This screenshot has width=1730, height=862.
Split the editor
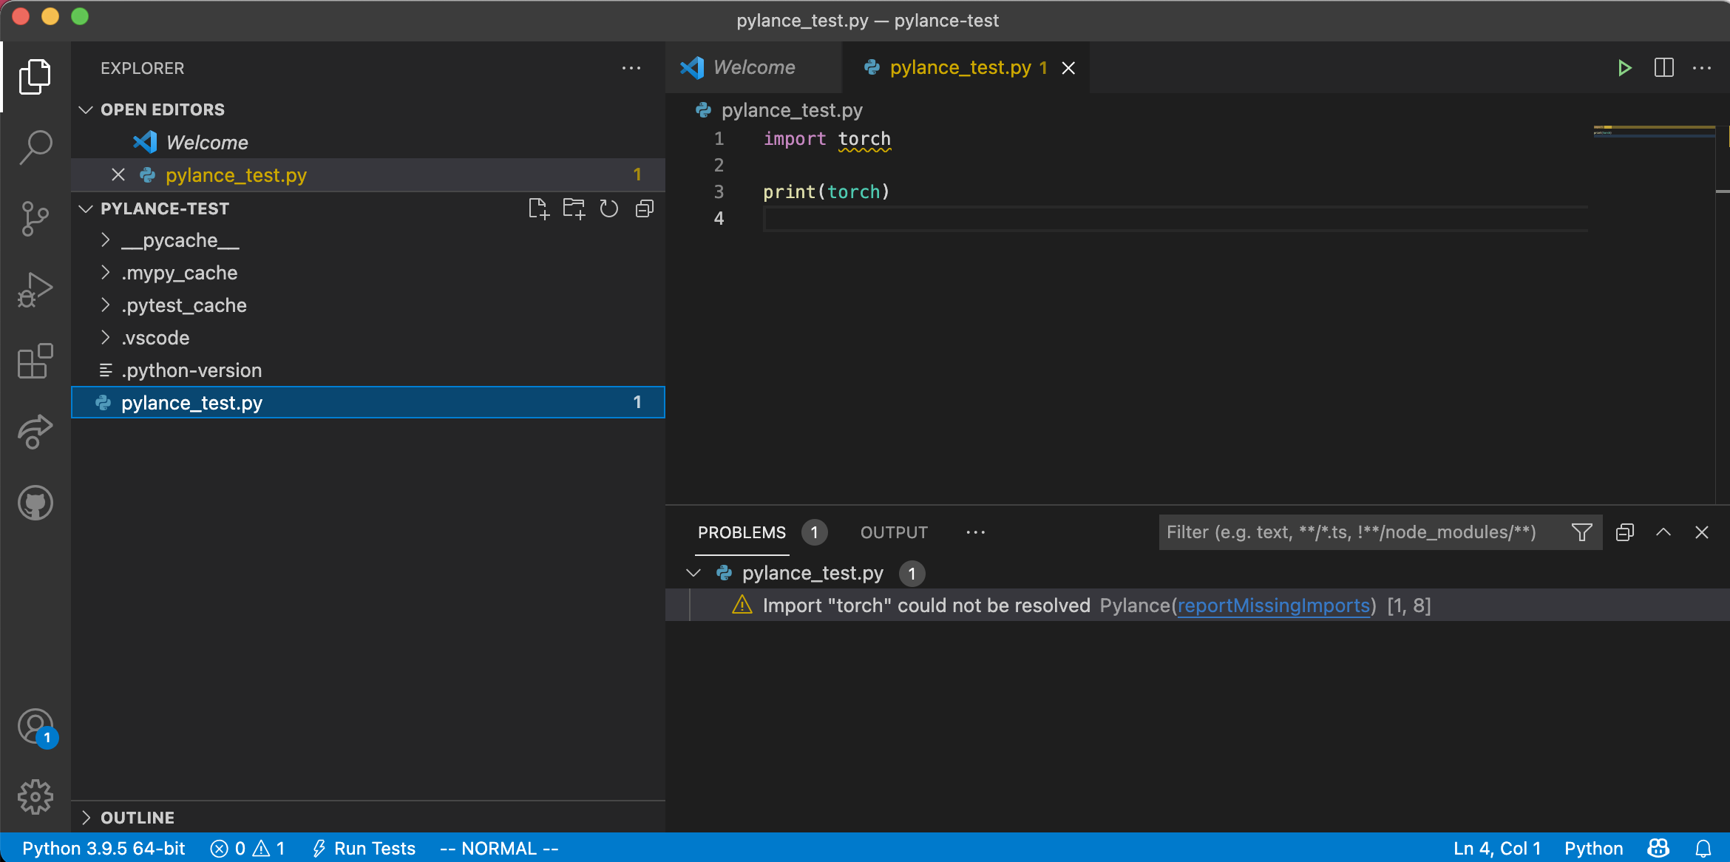click(1663, 67)
